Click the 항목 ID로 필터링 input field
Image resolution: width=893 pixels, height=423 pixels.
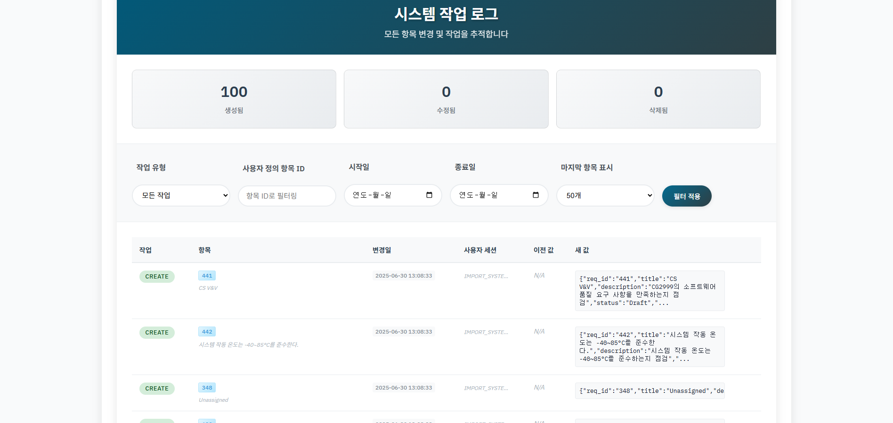click(x=287, y=196)
